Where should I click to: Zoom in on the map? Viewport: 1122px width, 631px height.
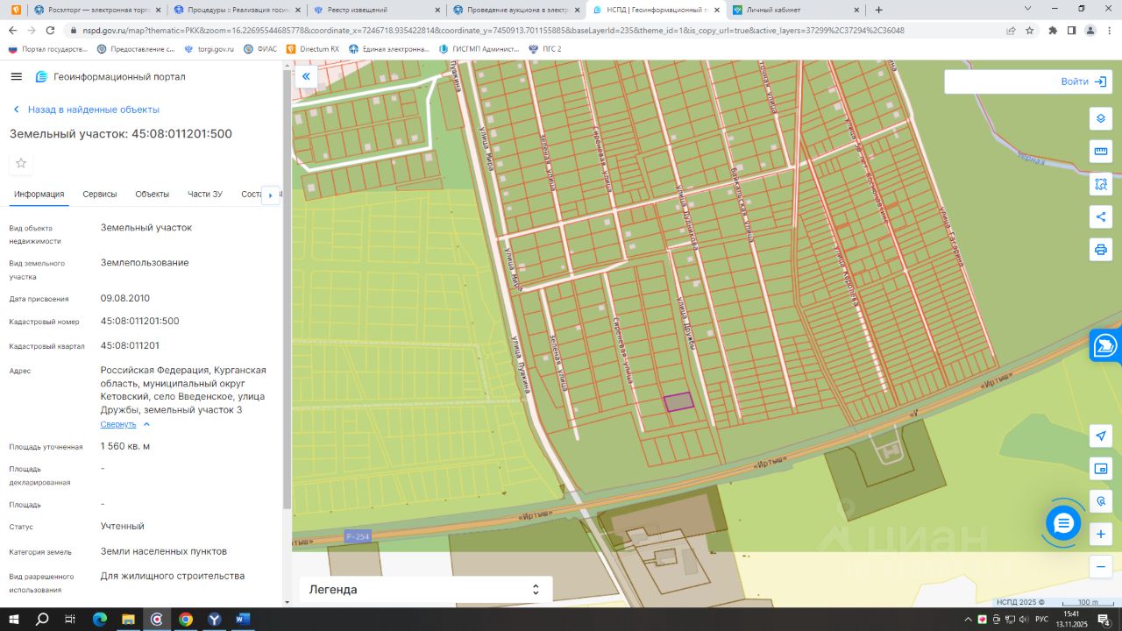tap(1101, 534)
